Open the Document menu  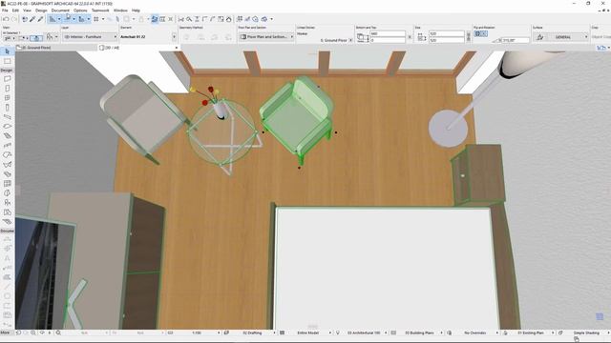(60, 10)
